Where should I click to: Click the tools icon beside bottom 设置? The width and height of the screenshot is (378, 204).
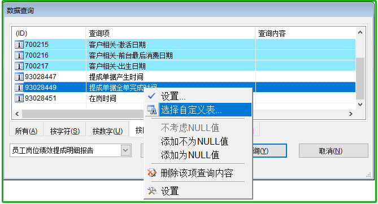click(152, 191)
